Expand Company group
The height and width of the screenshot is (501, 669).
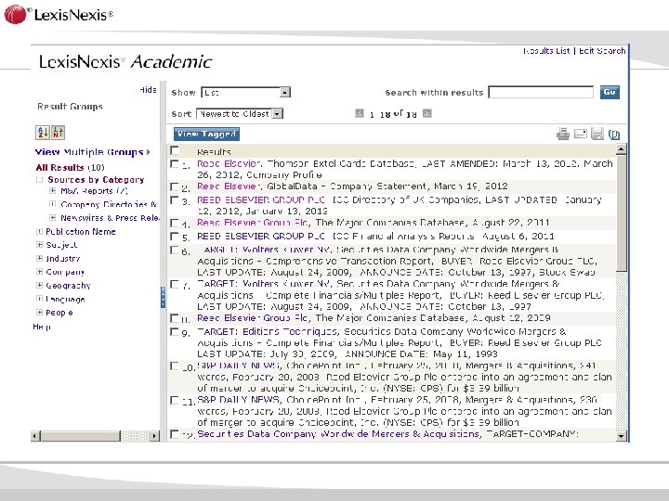(39, 271)
